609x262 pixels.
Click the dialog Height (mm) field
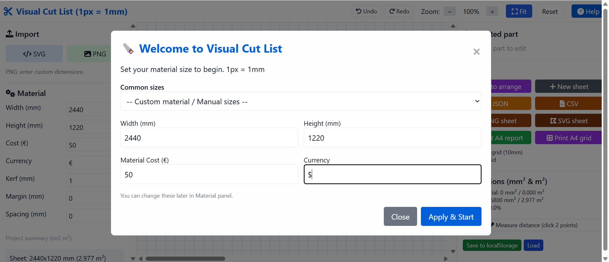[392, 138]
